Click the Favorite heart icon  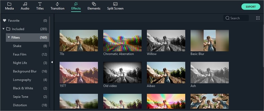click(x=4, y=21)
